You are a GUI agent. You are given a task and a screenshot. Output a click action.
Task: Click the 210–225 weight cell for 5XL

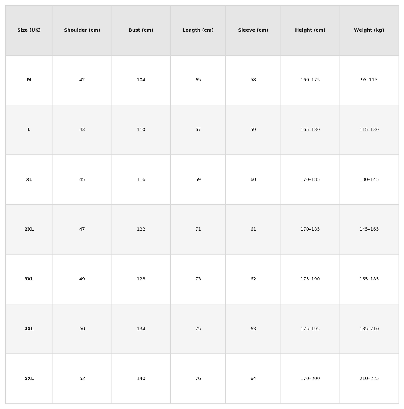369,379
